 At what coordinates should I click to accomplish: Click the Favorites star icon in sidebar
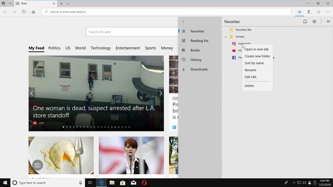pyautogui.click(x=184, y=31)
